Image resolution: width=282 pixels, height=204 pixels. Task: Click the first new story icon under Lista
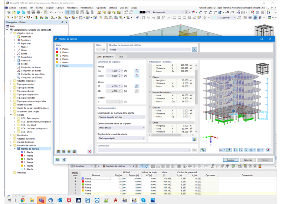pyautogui.click(x=58, y=151)
